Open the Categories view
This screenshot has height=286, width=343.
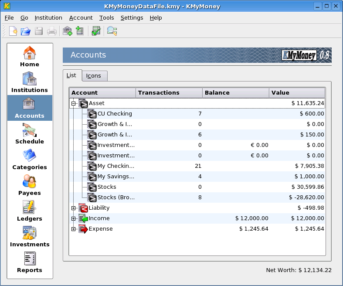30,159
